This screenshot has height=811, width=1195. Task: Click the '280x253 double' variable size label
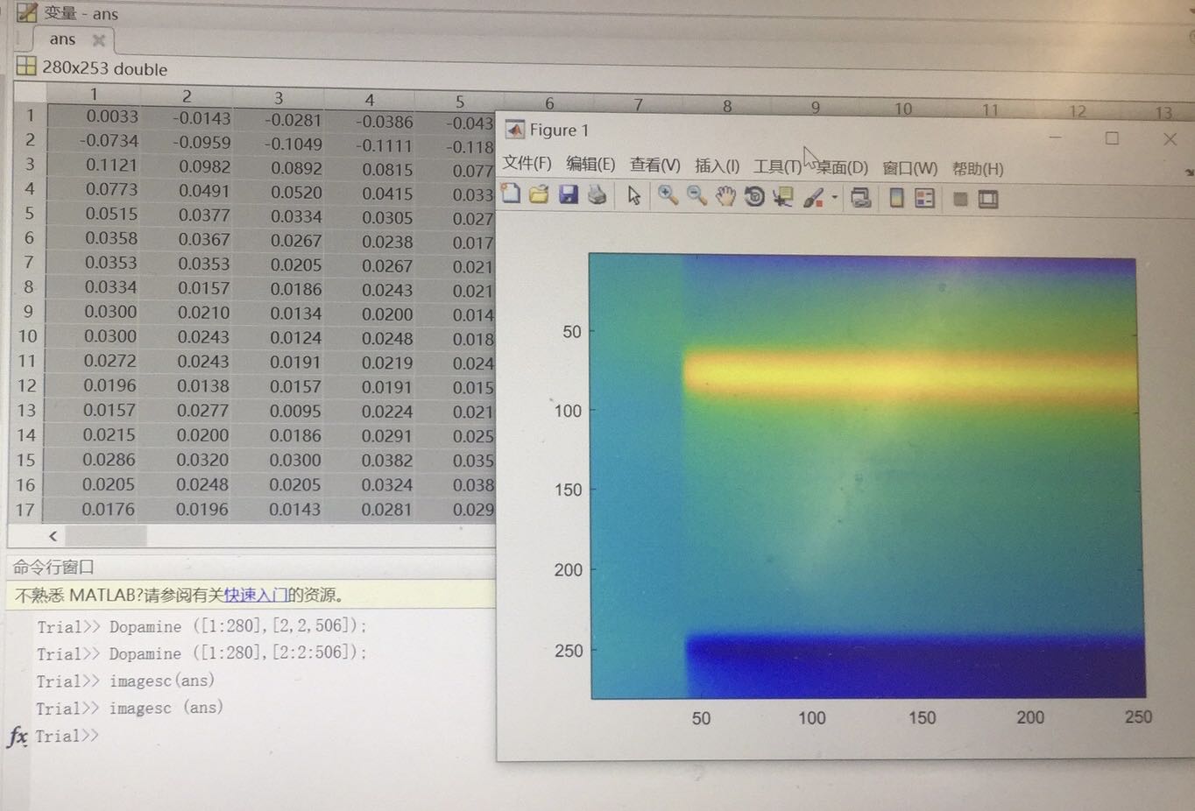[104, 68]
